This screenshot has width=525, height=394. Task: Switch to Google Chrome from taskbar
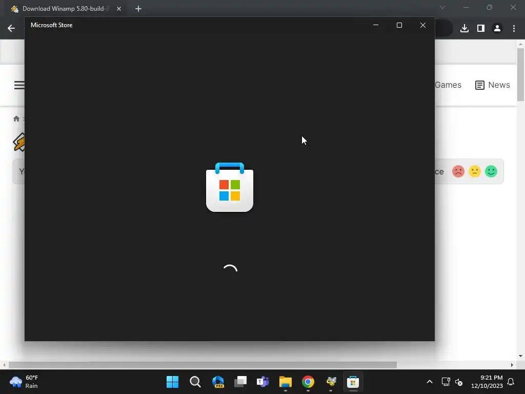[x=308, y=382]
